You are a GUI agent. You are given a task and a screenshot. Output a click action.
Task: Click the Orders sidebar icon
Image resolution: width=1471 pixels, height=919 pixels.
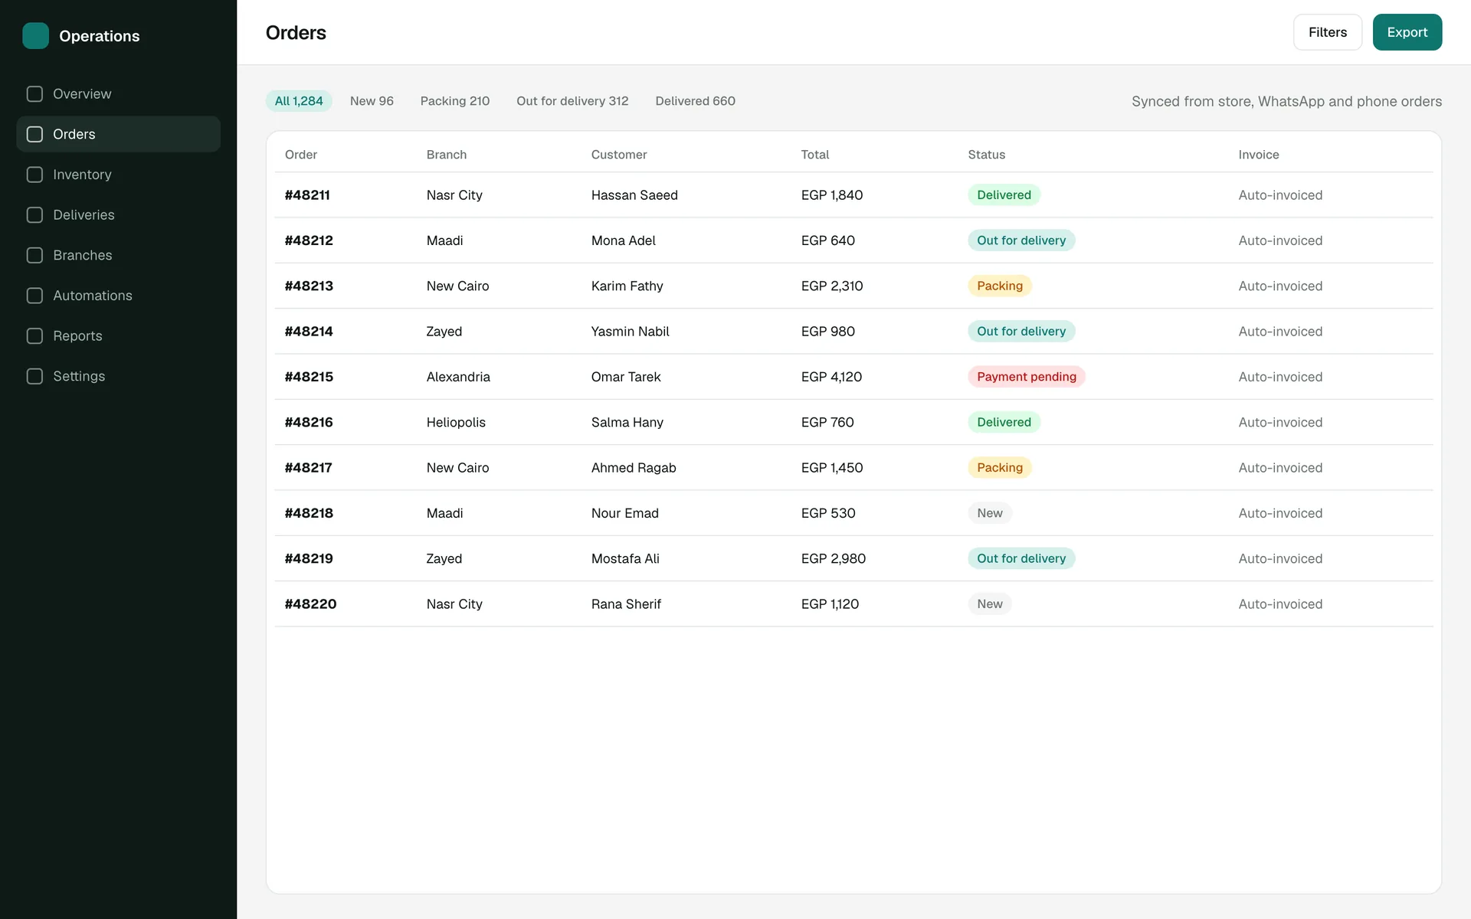pyautogui.click(x=34, y=134)
